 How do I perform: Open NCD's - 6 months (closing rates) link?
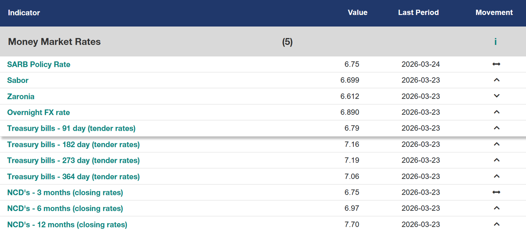(65, 208)
